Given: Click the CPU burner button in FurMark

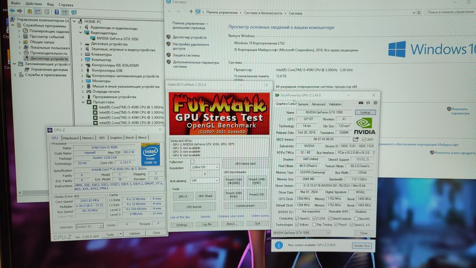Looking at the screenshot, I should tap(194, 207).
